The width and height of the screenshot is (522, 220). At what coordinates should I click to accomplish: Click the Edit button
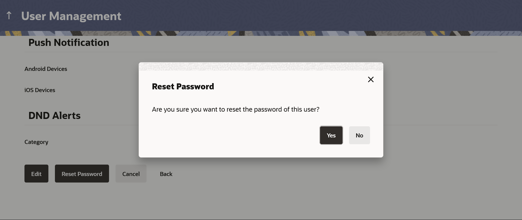[x=36, y=174]
